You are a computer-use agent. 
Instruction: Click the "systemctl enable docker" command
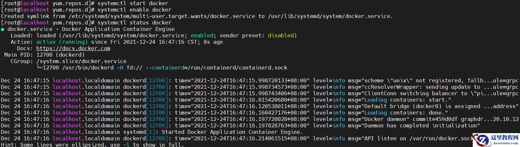pos(134,10)
